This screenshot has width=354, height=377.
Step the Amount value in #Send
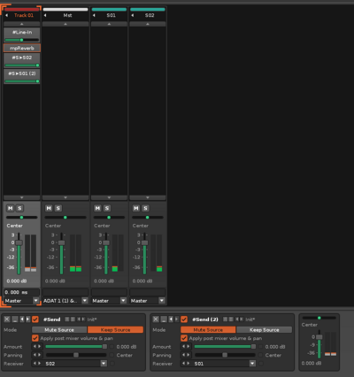point(37,347)
